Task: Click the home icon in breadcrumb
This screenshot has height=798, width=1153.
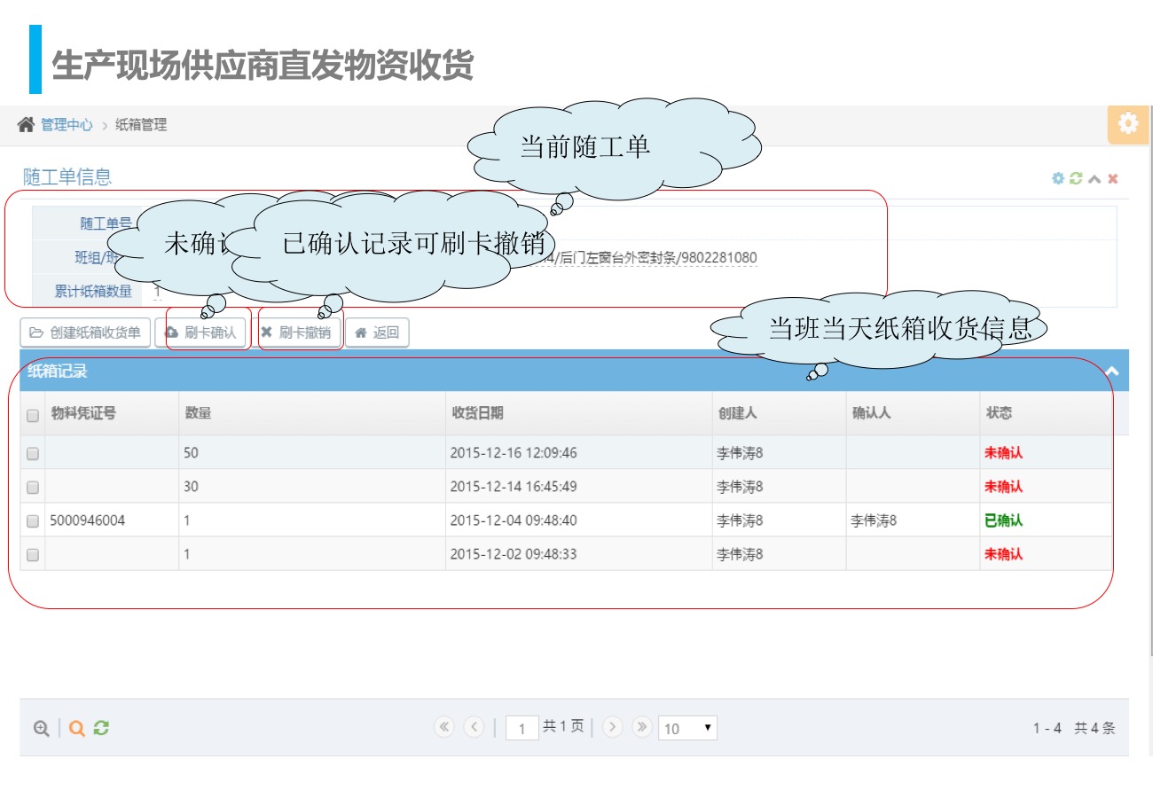Action: 26,125
